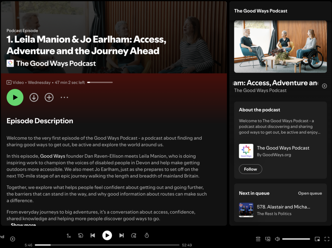Toggle the queue icon in the player bar
This screenshot has width=332, height=248.
(x=258, y=239)
